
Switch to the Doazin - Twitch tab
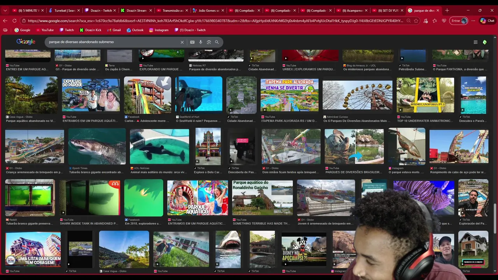100,10
